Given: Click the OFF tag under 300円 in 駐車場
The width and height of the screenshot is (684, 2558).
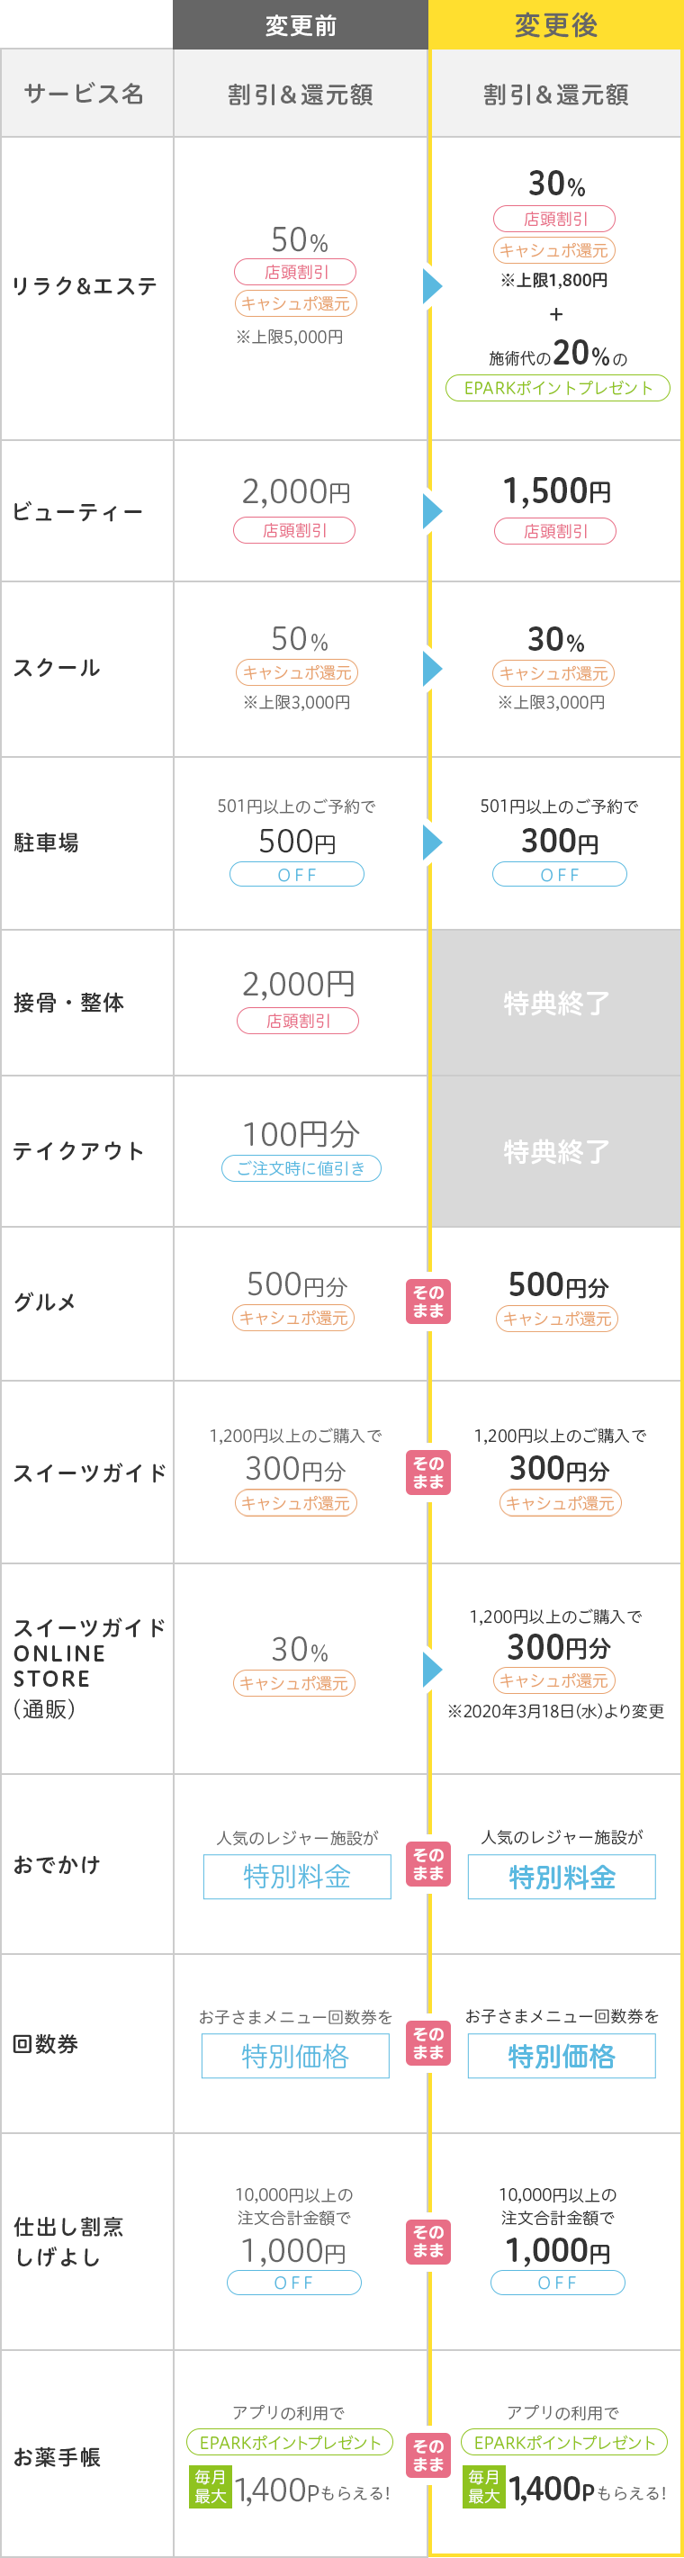Looking at the screenshot, I should (x=560, y=874).
